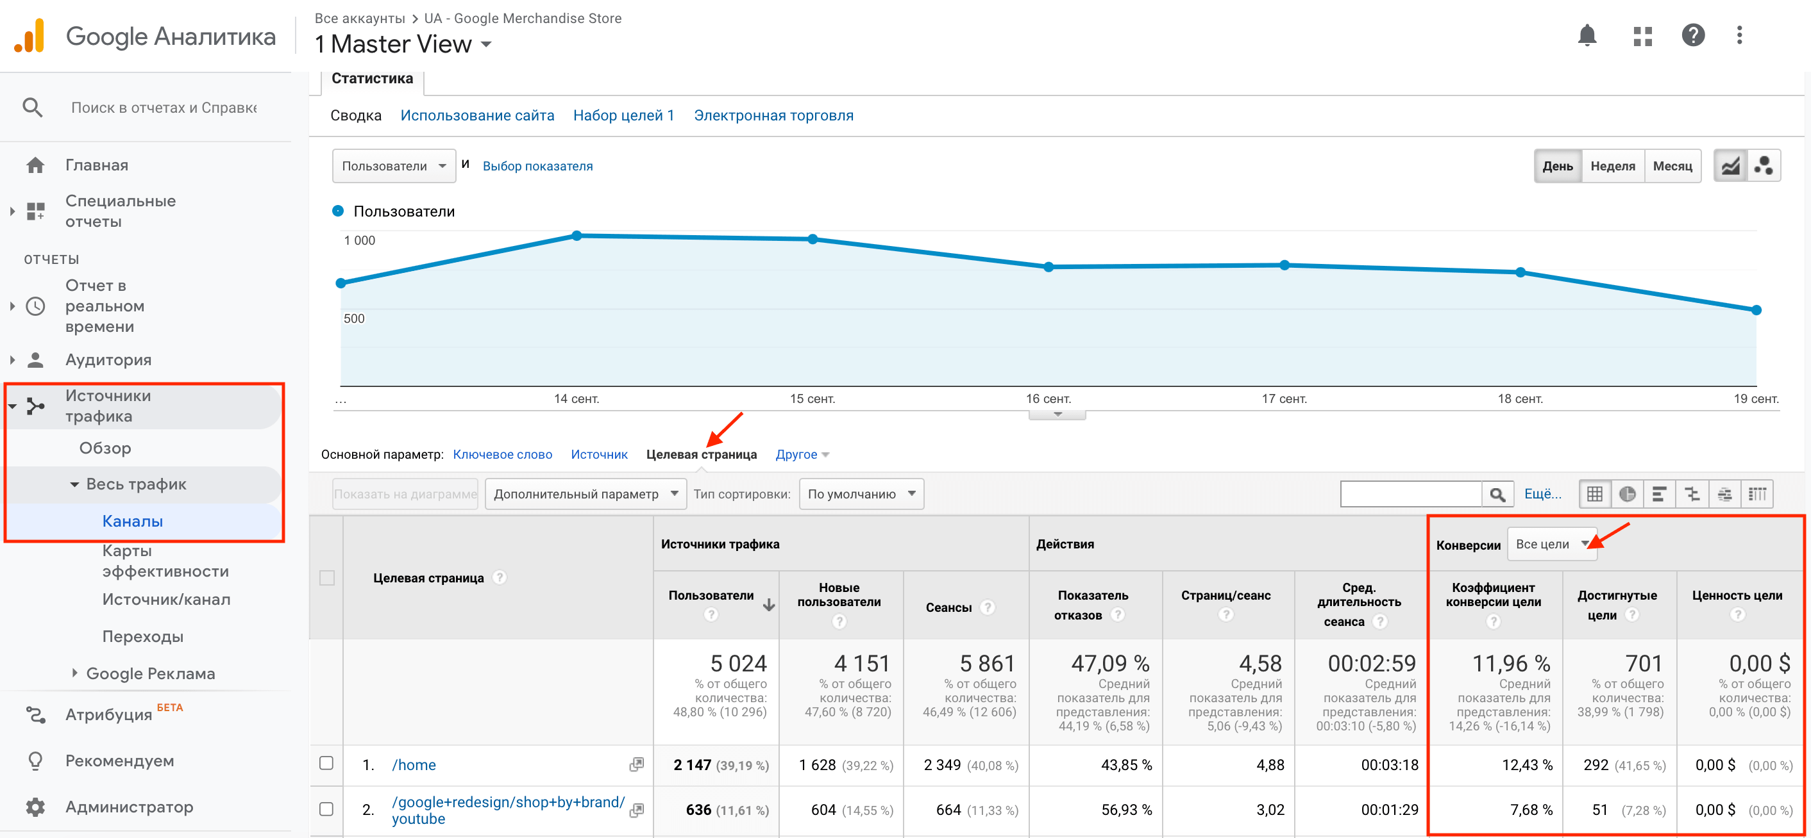1811x838 pixels.
Task: Collapse the chart area handle below timeline
Action: click(1057, 415)
